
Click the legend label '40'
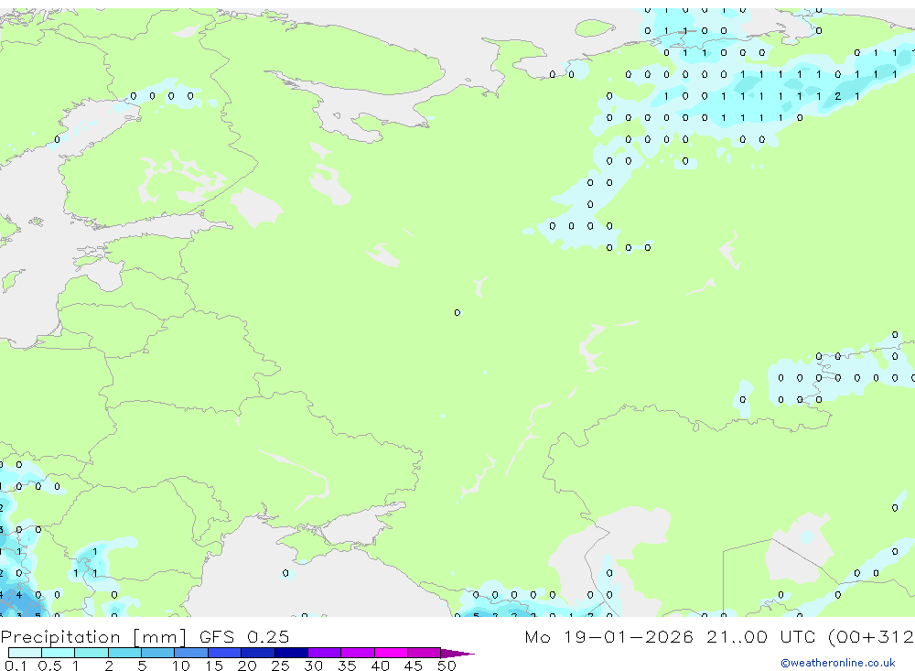pos(380,666)
